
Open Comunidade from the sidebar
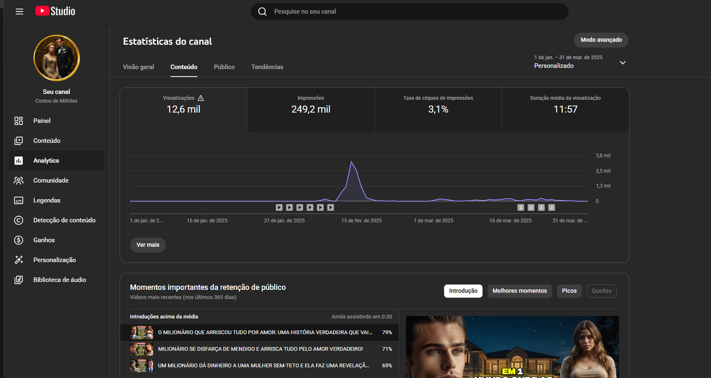(51, 181)
